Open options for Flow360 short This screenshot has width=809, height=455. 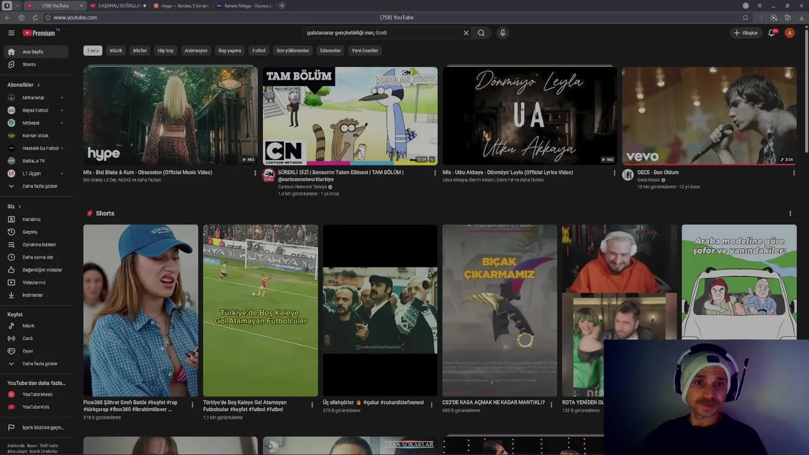(x=192, y=404)
